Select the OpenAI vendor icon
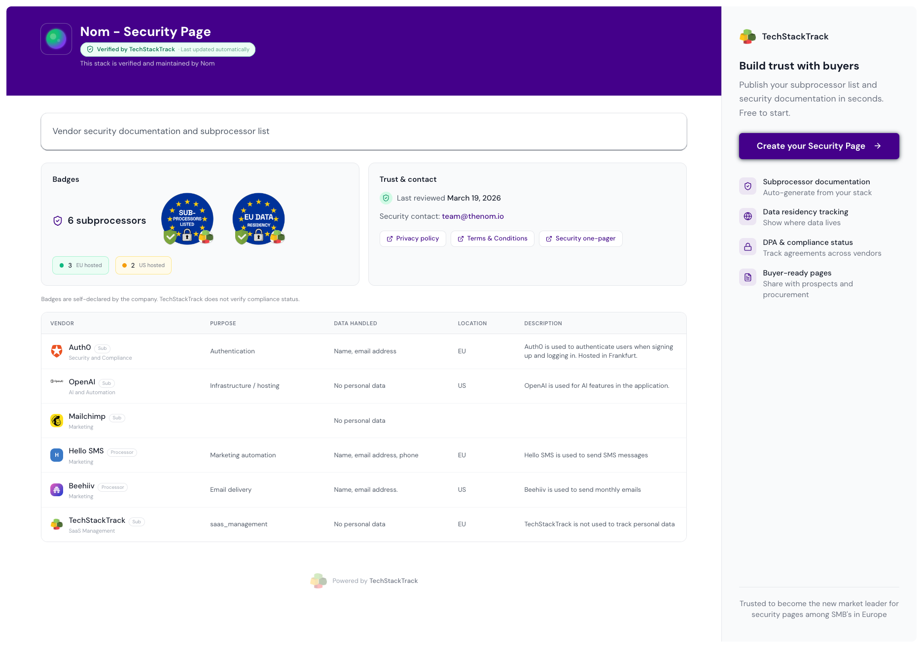 pyautogui.click(x=56, y=381)
